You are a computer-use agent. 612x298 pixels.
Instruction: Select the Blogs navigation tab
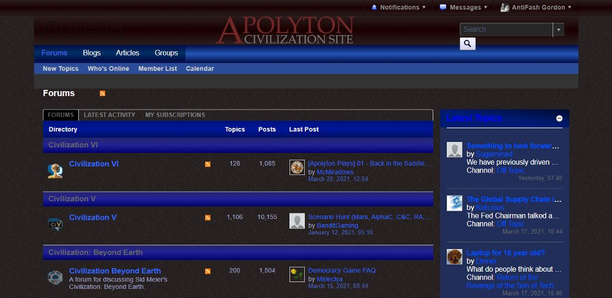point(92,53)
